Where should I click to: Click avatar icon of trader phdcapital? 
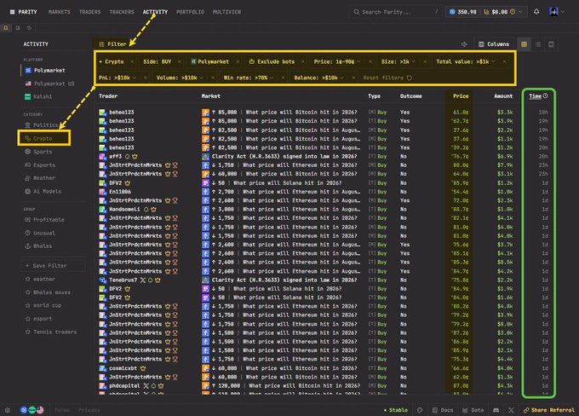tap(102, 385)
